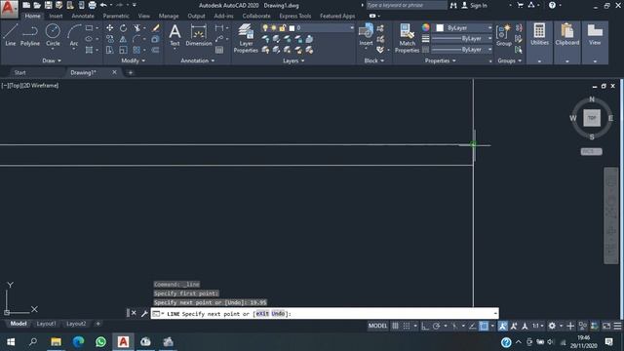Open the object color ByLayer swatch
624x351 pixels.
click(440, 28)
